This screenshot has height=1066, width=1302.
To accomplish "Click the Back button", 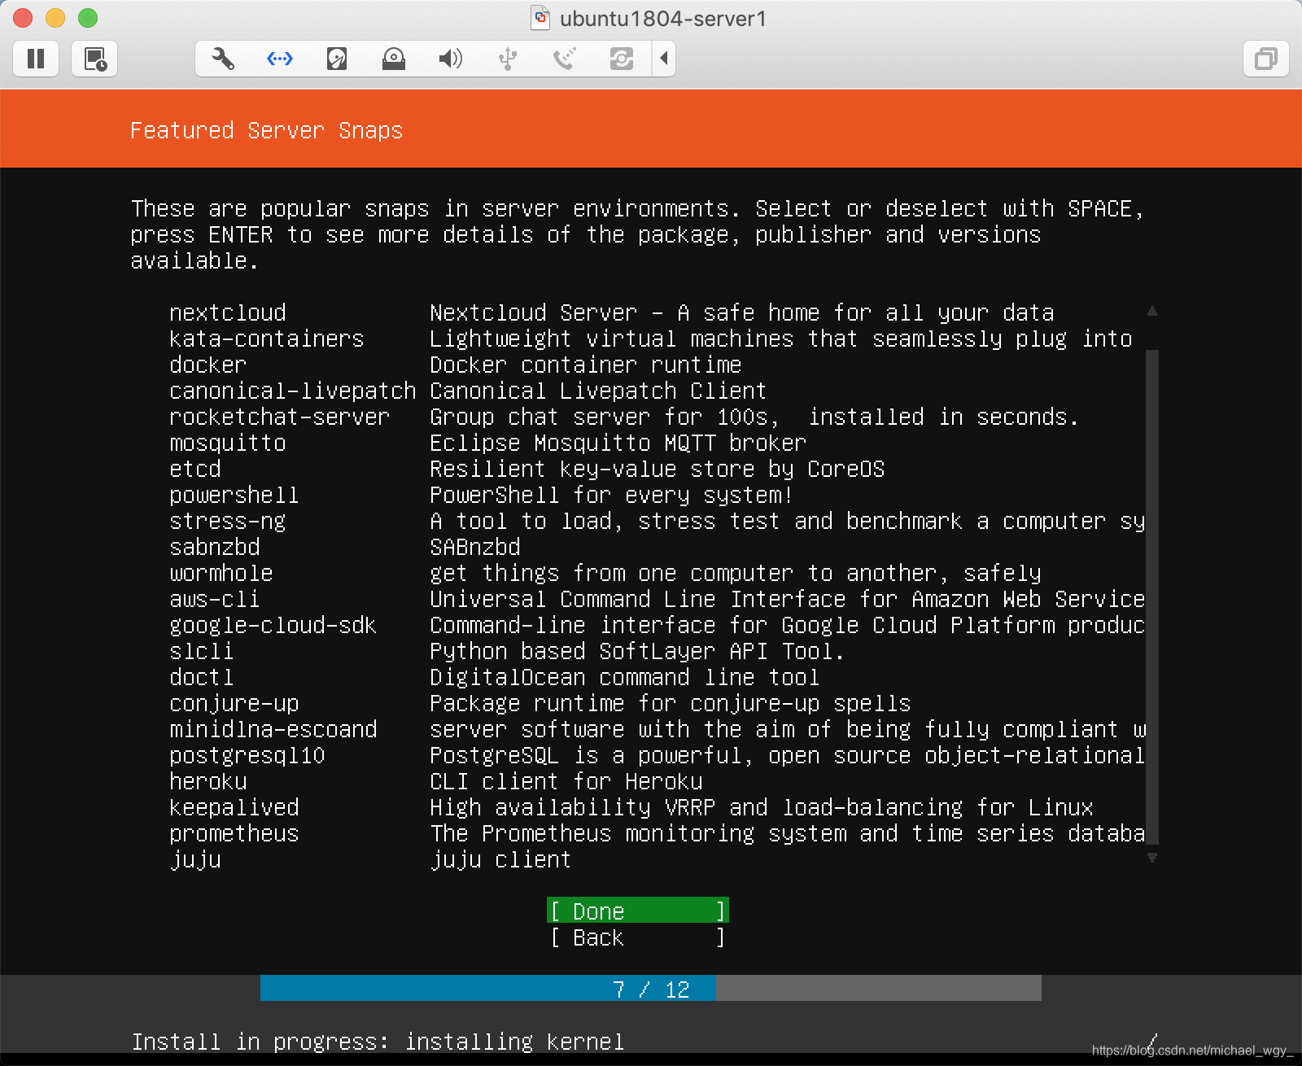I will click(x=638, y=937).
